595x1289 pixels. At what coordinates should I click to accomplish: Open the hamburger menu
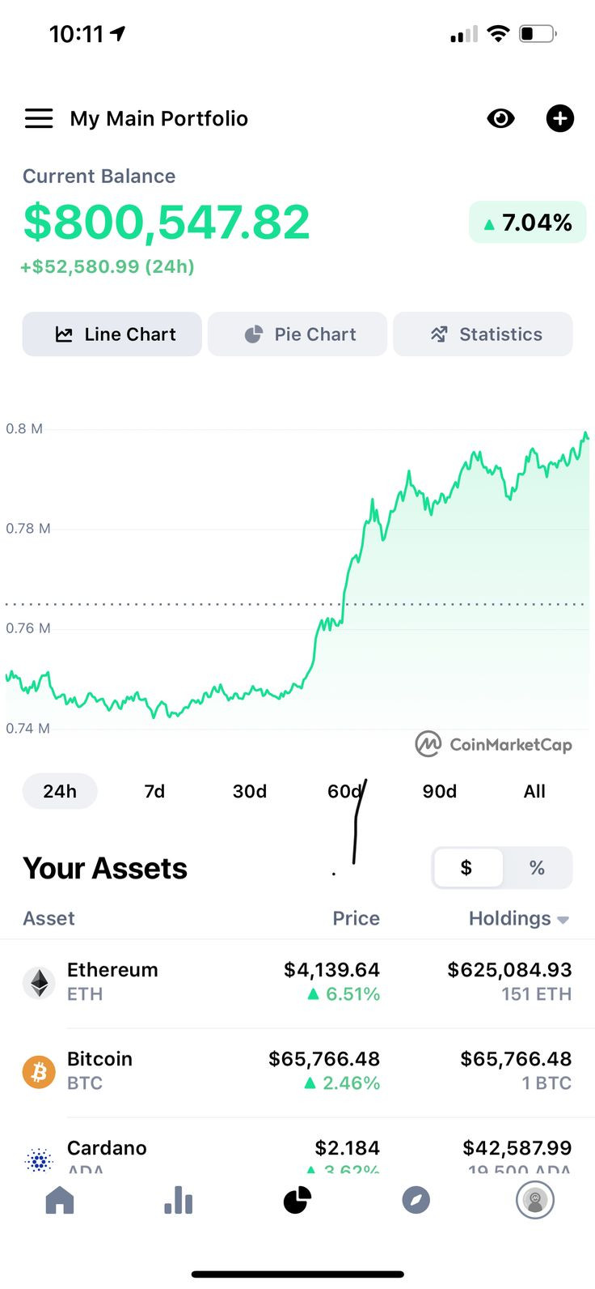(x=39, y=118)
